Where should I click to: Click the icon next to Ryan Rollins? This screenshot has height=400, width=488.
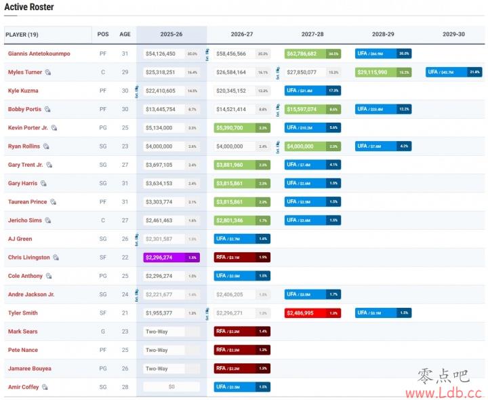pyautogui.click(x=45, y=146)
